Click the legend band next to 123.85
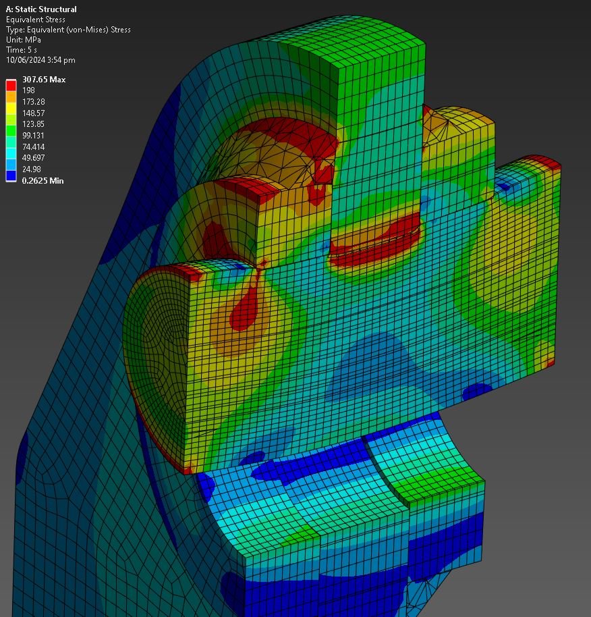Viewport: 591px width, 617px height. [x=11, y=130]
